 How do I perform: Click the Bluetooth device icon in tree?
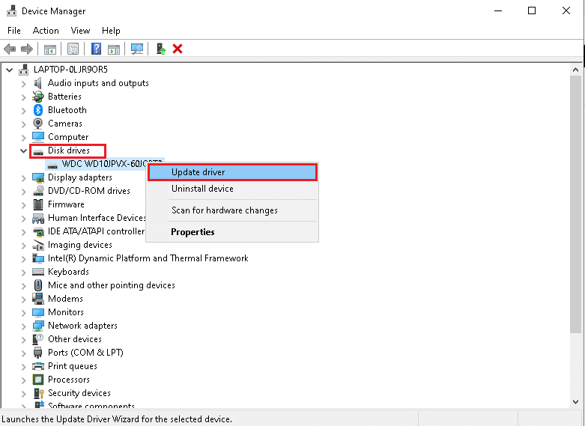[x=38, y=110]
